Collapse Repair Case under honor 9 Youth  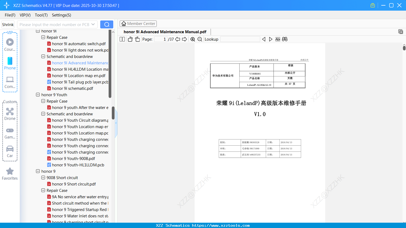[x=43, y=101]
